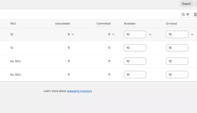Select the last No SKU label

15,75
